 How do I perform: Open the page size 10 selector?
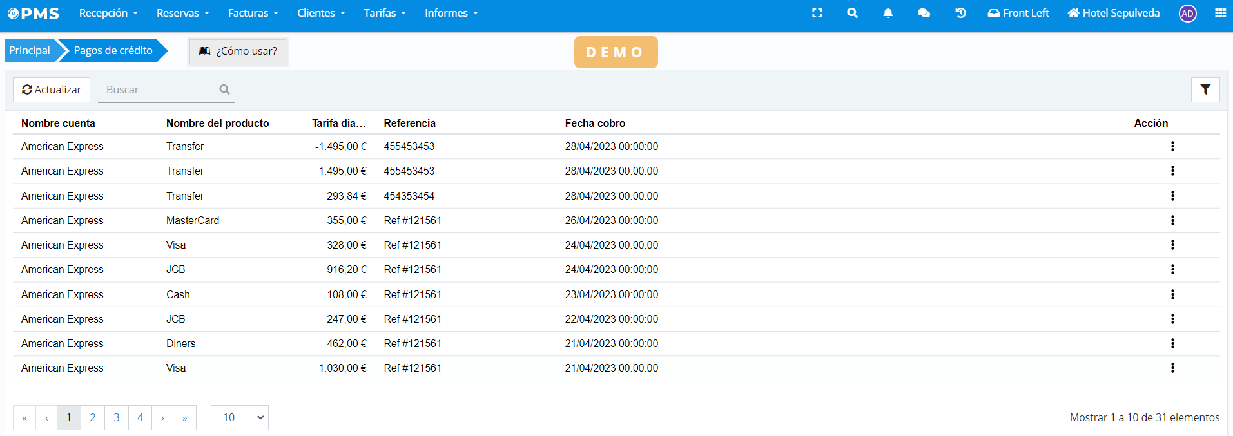click(x=239, y=417)
